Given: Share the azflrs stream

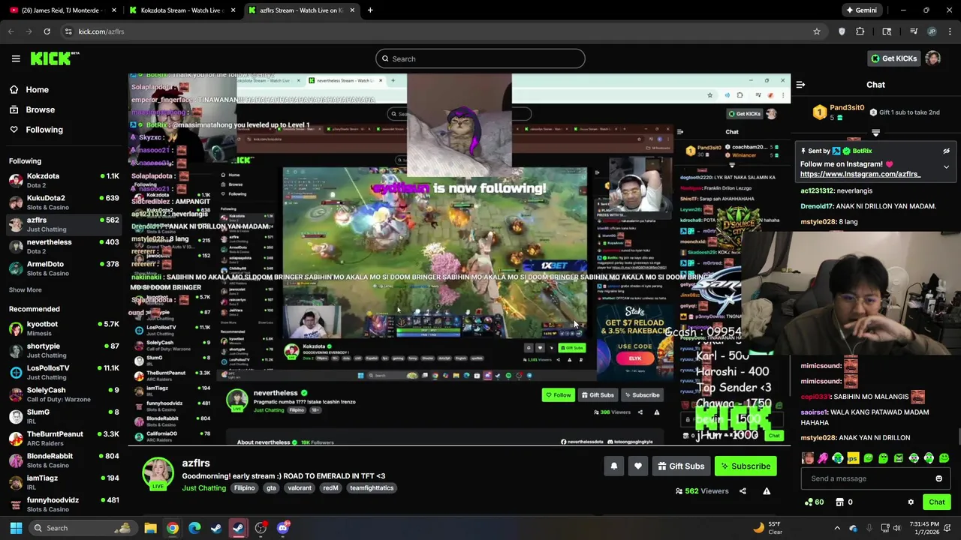Looking at the screenshot, I should click(x=743, y=491).
